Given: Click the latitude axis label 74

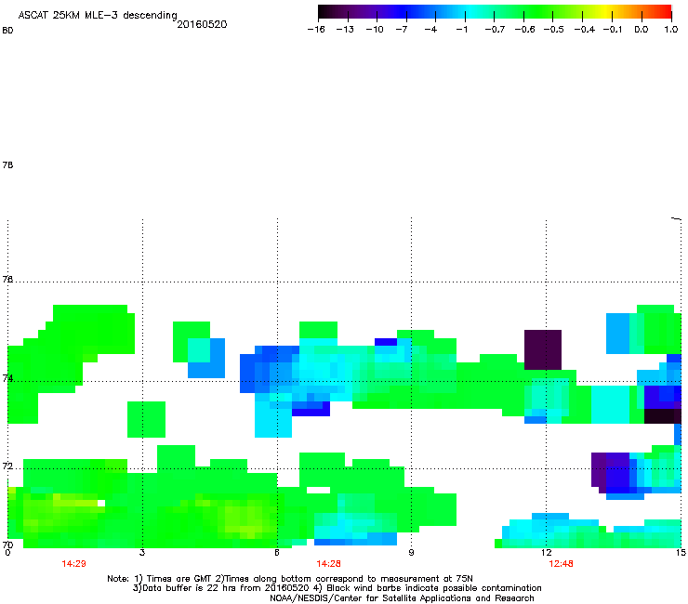Looking at the screenshot, I should pyautogui.click(x=7, y=378).
